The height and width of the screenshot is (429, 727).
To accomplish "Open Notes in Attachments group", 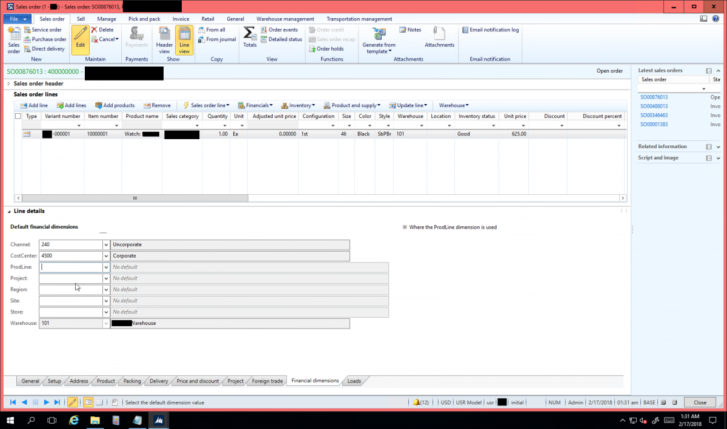I will click(x=410, y=30).
